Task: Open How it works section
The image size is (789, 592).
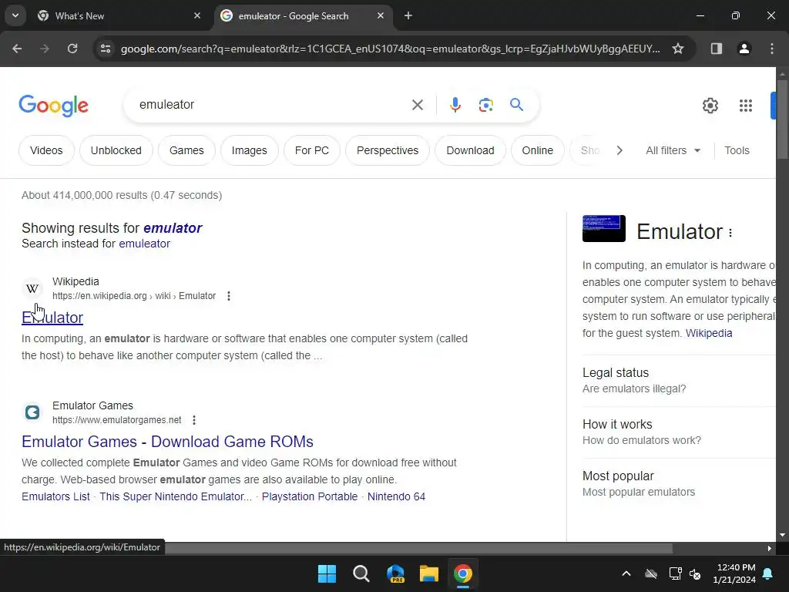Action: point(679,432)
